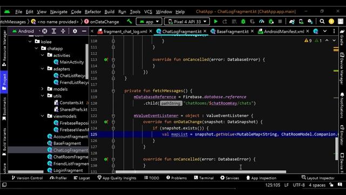The width and height of the screenshot is (346, 195).
Task: Open the Refactor menu
Action: [92, 12]
